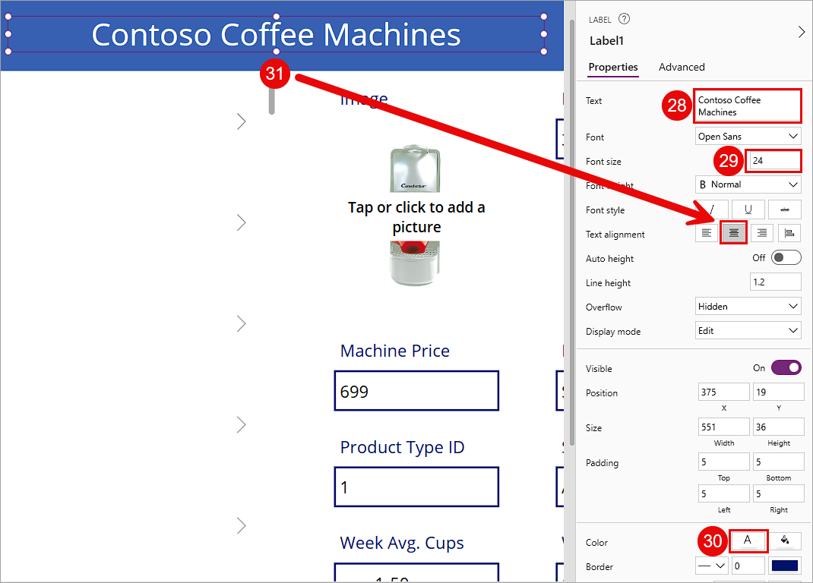Select the Week Avg. Cups label

pyautogui.click(x=402, y=543)
